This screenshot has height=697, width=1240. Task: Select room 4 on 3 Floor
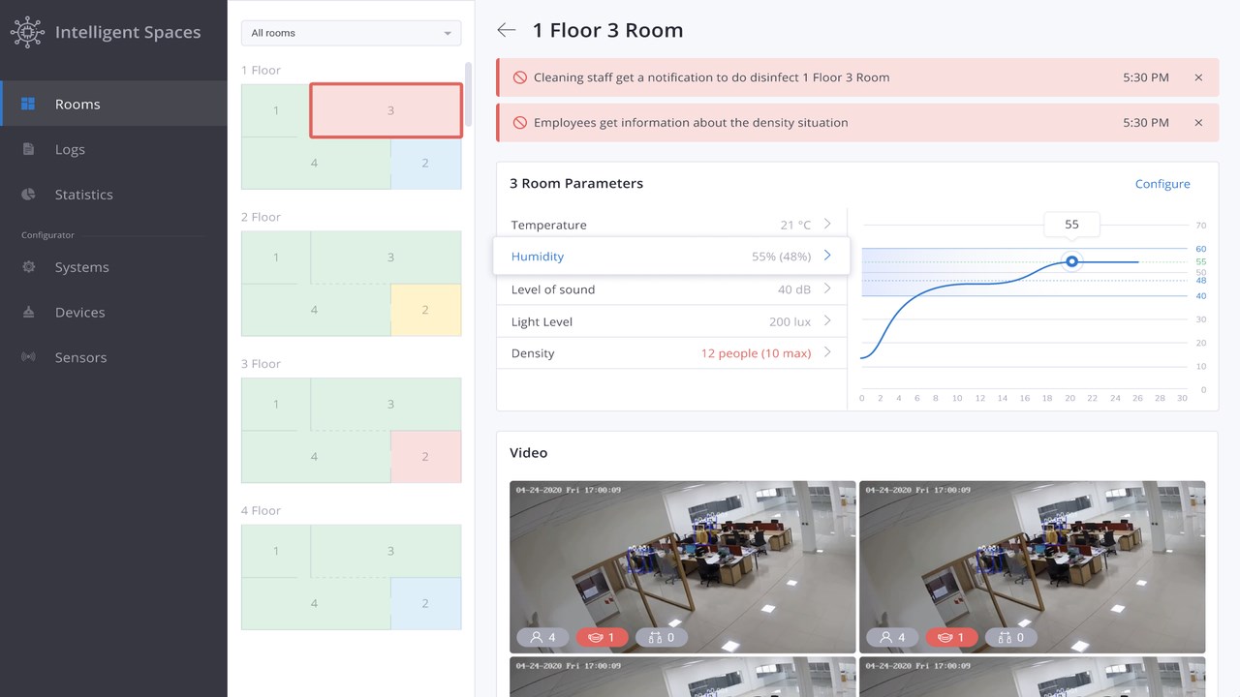tap(316, 457)
